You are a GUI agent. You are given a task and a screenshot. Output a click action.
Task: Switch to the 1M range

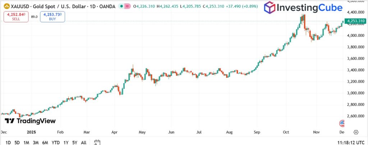[26, 142]
